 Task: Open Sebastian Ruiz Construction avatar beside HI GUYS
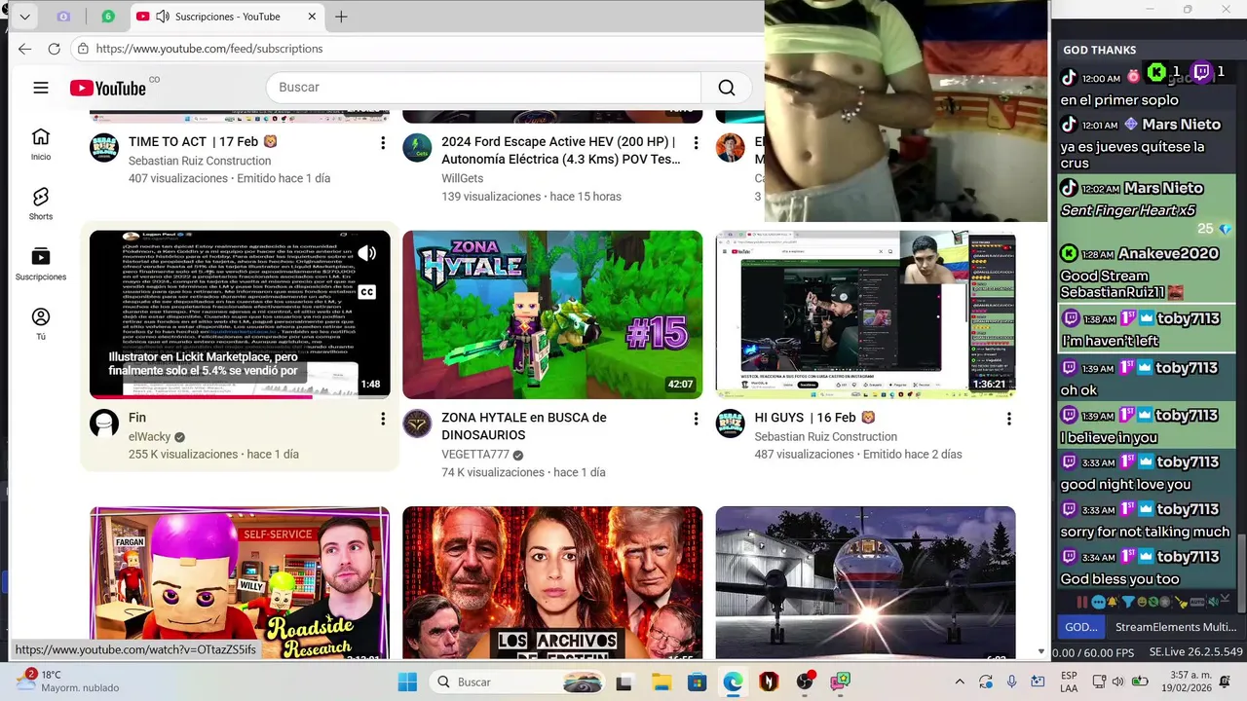pos(730,424)
